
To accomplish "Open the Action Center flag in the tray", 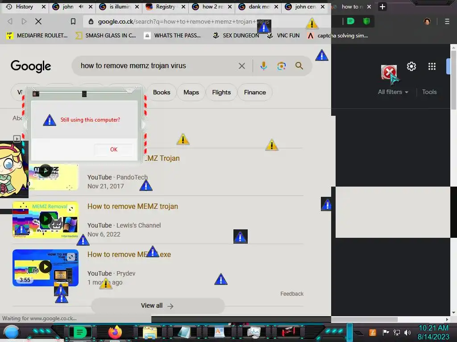I will coord(386,332).
